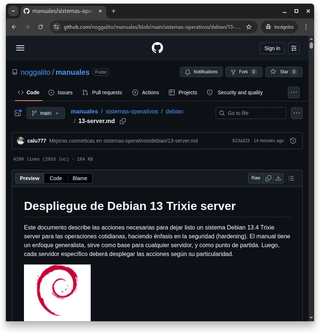The width and height of the screenshot is (320, 333).
Task: Open commit 623a323
Action: point(241,141)
